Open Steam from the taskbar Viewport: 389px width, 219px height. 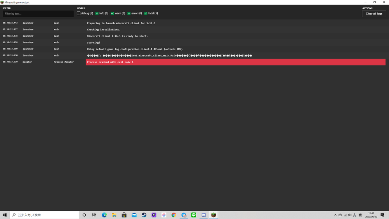(x=144, y=215)
